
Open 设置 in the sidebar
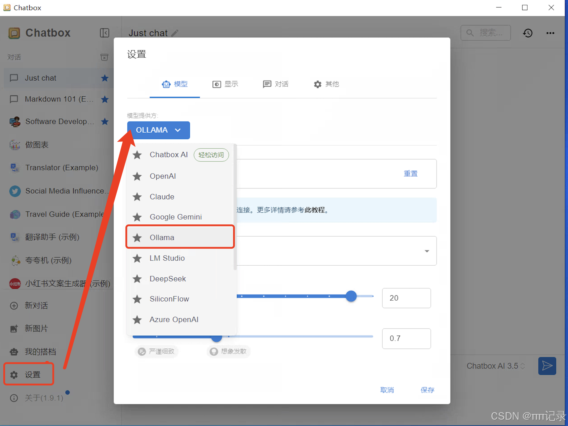click(x=29, y=374)
